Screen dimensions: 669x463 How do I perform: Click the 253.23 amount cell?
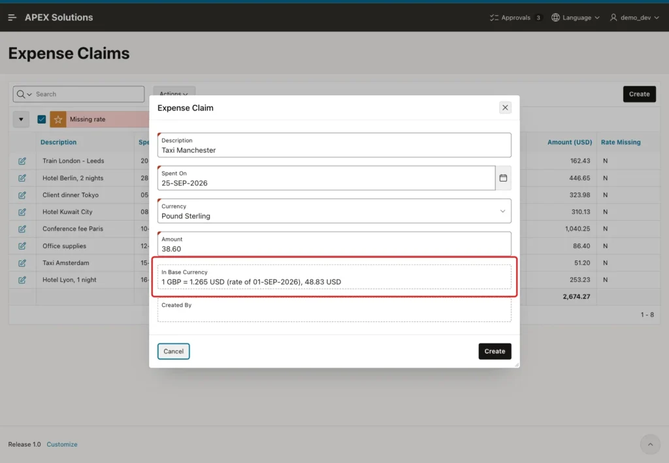pos(580,279)
